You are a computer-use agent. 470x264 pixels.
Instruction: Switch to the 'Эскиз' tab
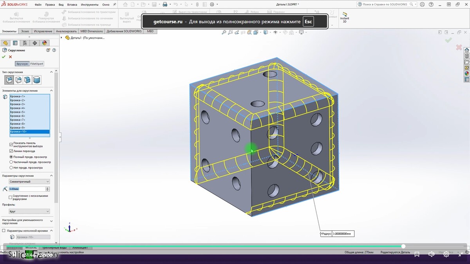(25, 31)
